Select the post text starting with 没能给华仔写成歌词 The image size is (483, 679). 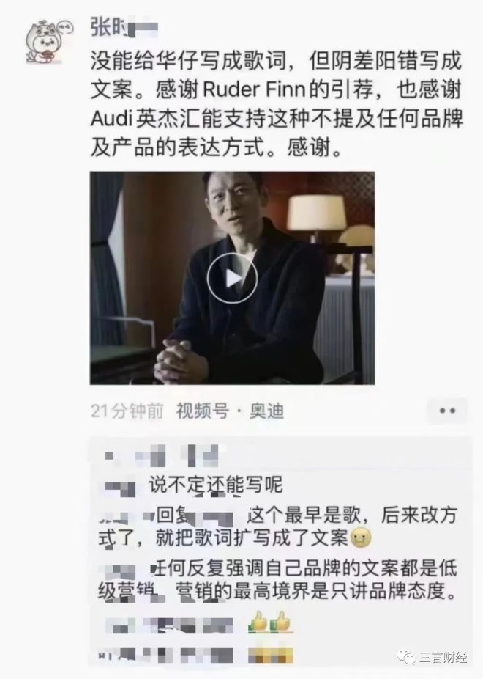277,104
